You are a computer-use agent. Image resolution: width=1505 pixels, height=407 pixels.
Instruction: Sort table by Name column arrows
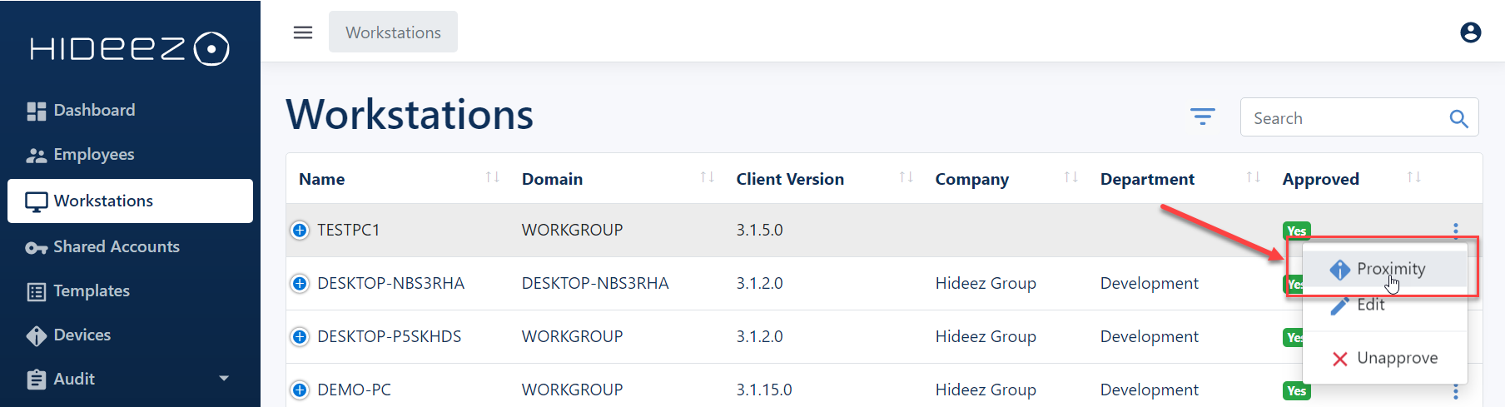(493, 177)
